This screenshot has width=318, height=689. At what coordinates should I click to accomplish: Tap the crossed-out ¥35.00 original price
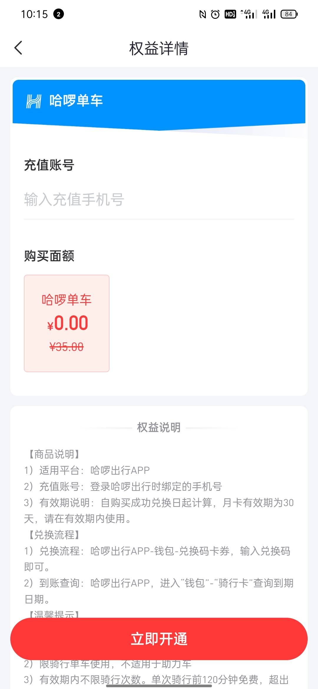67,347
